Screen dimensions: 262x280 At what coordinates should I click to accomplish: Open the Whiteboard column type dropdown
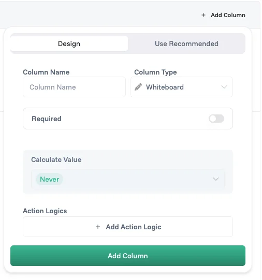pyautogui.click(x=181, y=87)
